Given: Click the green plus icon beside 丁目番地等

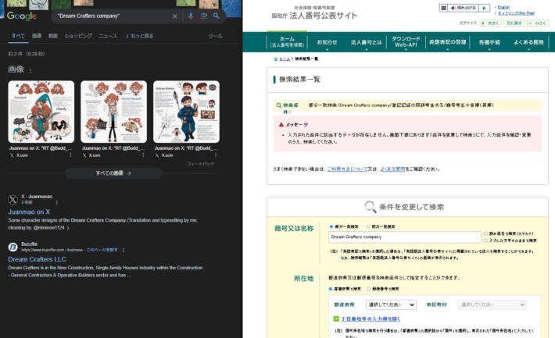Looking at the screenshot, I should (x=336, y=319).
